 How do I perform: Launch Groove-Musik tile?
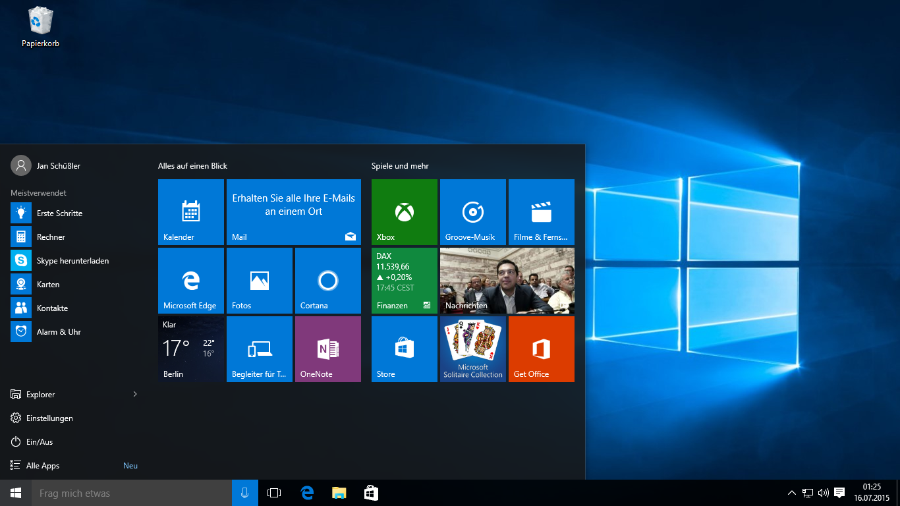[472, 212]
